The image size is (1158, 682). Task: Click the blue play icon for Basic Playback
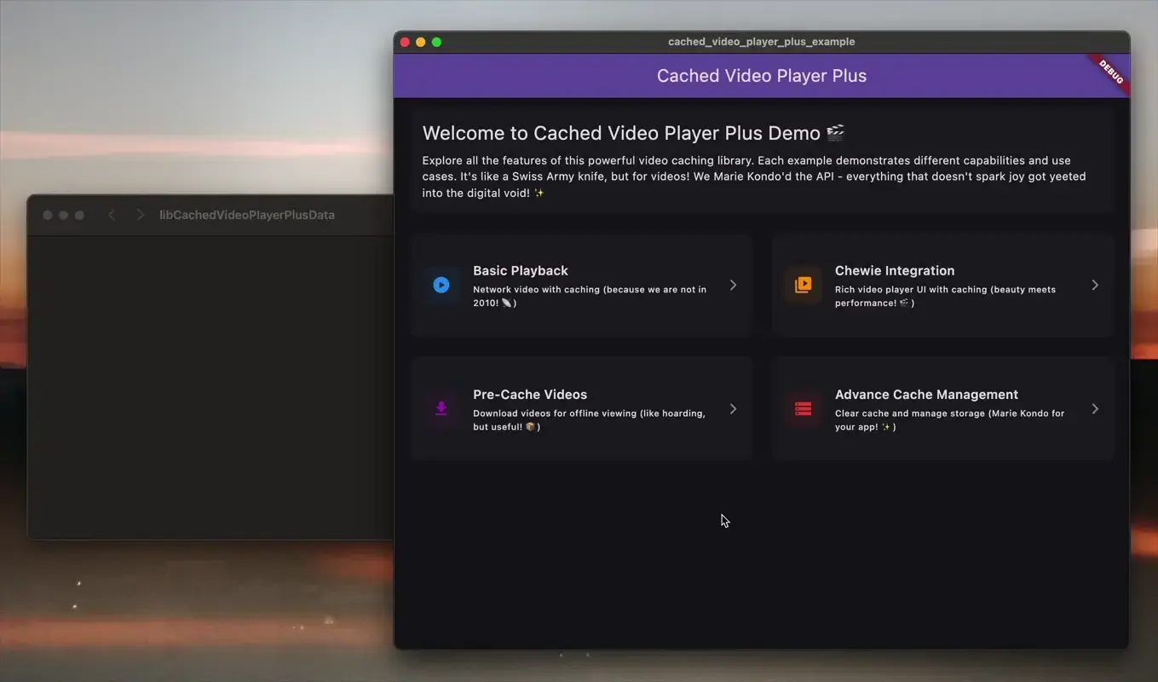click(x=441, y=286)
